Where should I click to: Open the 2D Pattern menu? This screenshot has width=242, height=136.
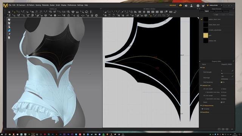(x=30, y=5)
